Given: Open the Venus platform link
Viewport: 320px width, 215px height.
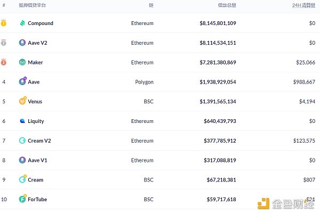Looking at the screenshot, I should coord(35,101).
